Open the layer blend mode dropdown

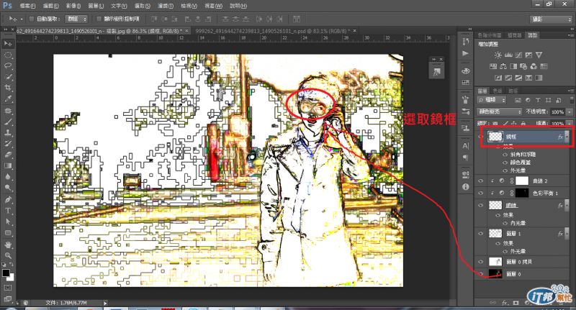coord(499,111)
